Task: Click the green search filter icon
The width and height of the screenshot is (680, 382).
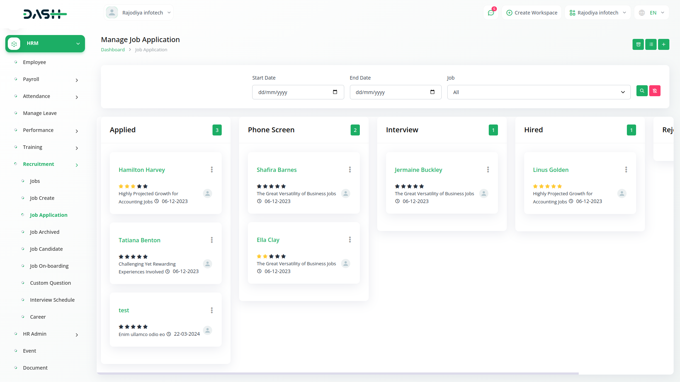Action: click(642, 91)
